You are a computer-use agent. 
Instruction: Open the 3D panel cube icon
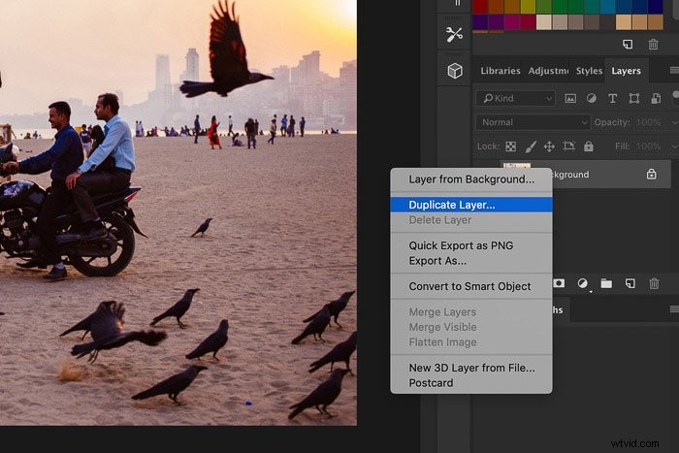[x=455, y=71]
